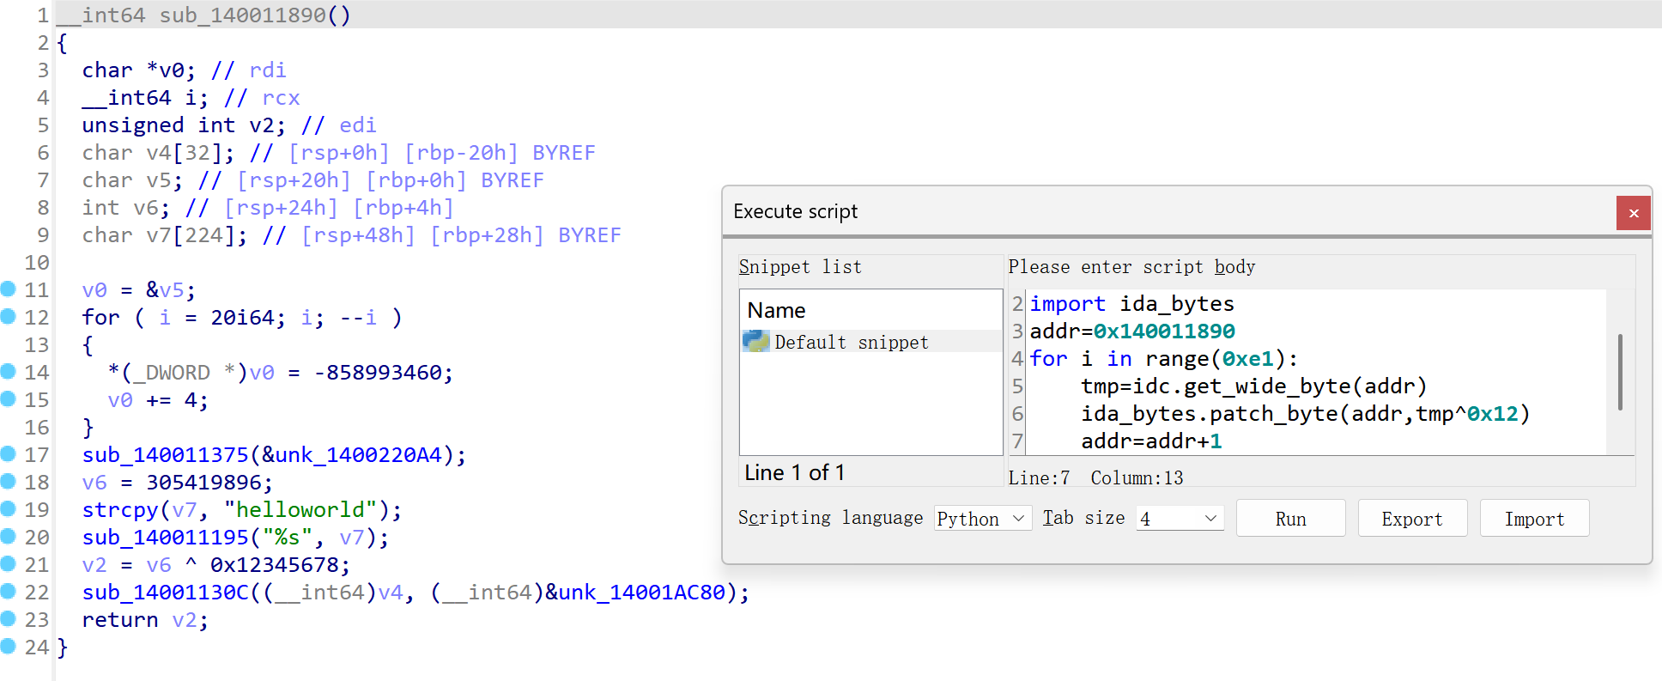Click the Name column header

coord(776,310)
